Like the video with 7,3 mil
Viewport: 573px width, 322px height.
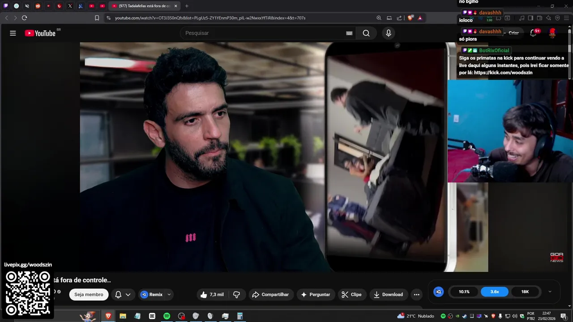(212, 294)
